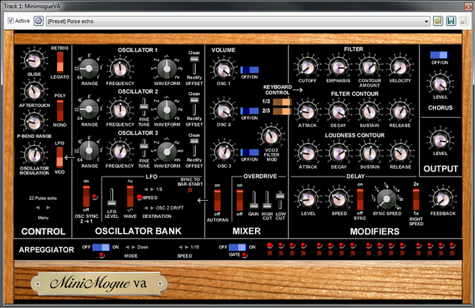Toggle the Active checkbox
Viewport: 475px width, 308px height.
coord(11,21)
